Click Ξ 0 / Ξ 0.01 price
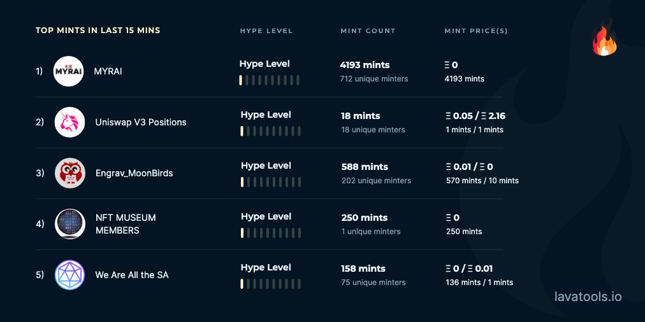The image size is (645, 322). [x=469, y=269]
